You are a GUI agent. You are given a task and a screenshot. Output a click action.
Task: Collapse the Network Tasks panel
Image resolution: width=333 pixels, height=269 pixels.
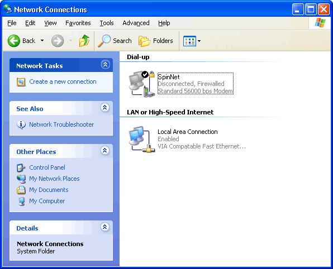pos(106,65)
